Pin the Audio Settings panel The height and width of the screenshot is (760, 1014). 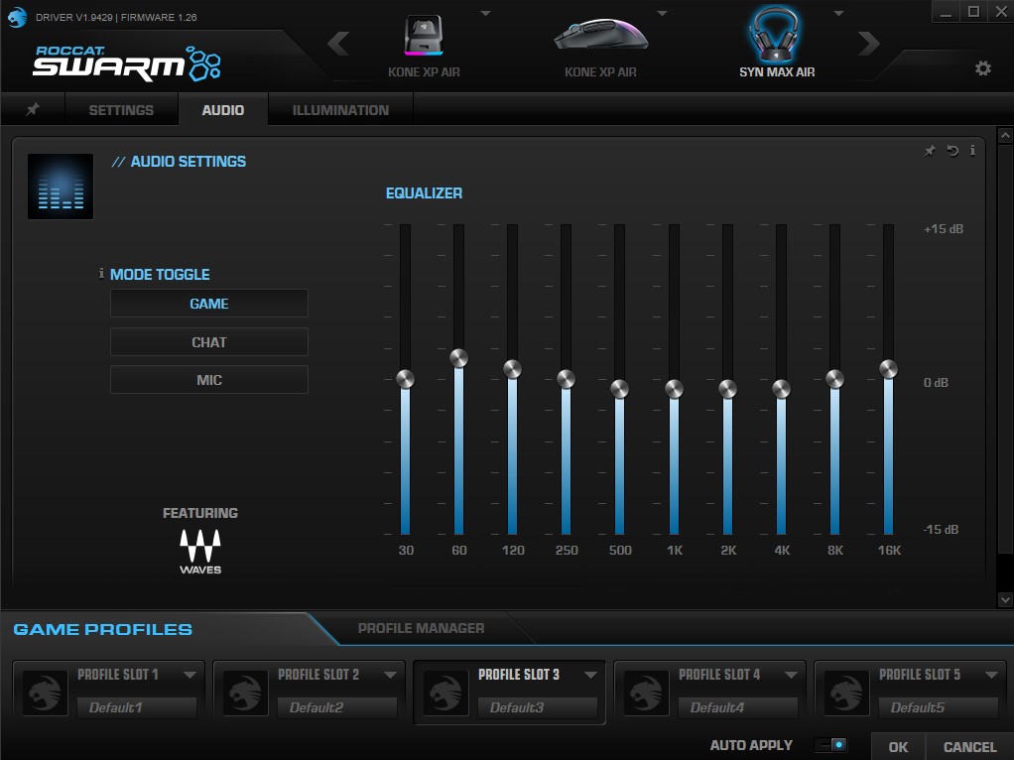coord(930,151)
